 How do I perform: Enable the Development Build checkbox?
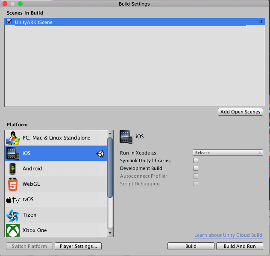pos(196,168)
